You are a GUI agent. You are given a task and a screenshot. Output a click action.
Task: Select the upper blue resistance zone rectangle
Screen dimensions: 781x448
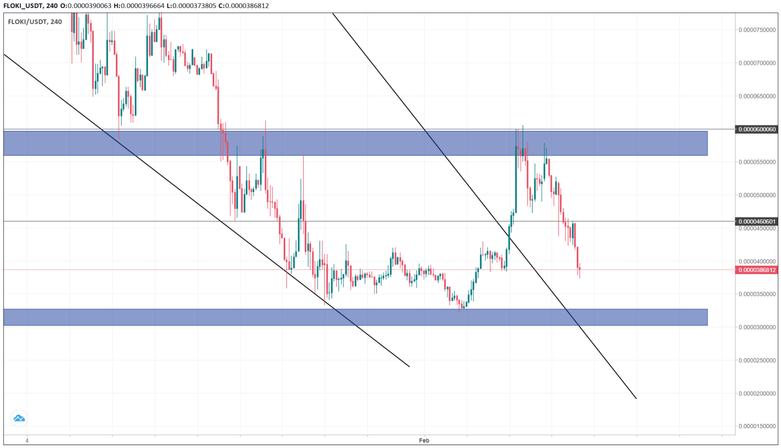[x=355, y=143]
